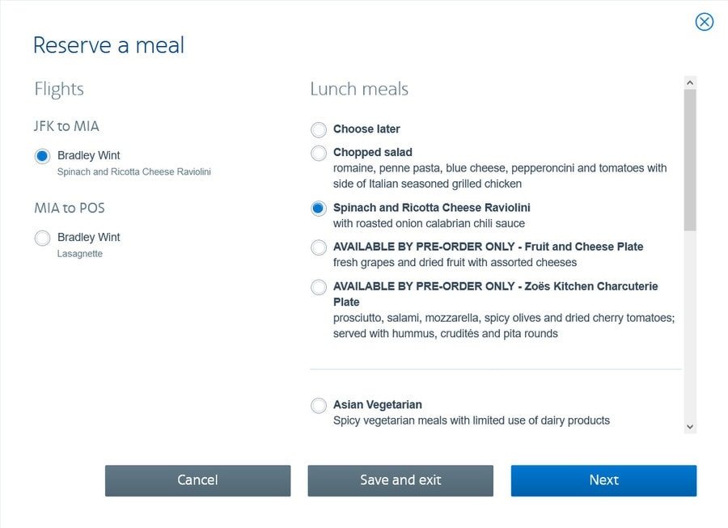
Task: Click scrollbar up arrow in meal list
Action: (690, 82)
